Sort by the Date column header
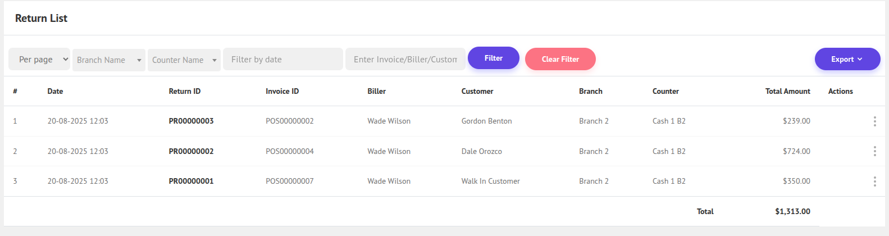 pyautogui.click(x=55, y=91)
